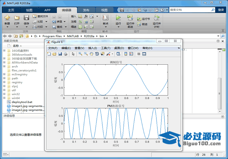This screenshot has height=159, width=228.
Task: Click the Save (保存) disk icon
Action: pyautogui.click(x=26, y=18)
